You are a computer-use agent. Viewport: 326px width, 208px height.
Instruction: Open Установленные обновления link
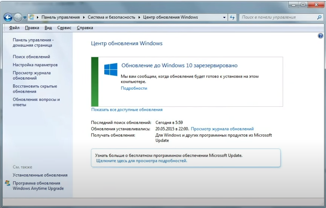[40, 175]
